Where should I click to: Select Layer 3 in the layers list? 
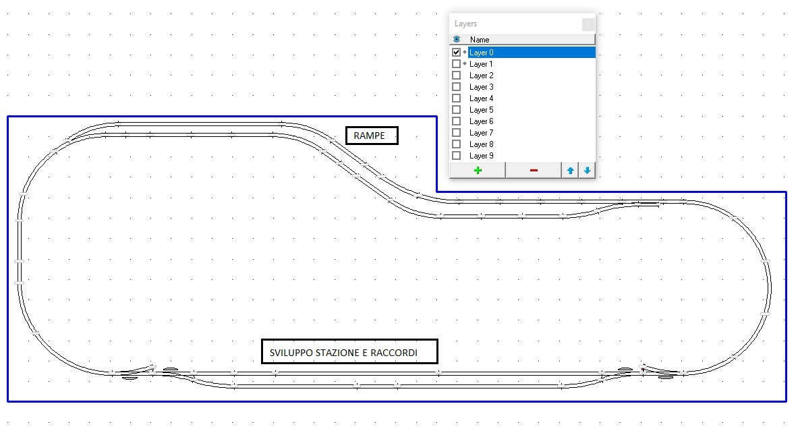[482, 87]
